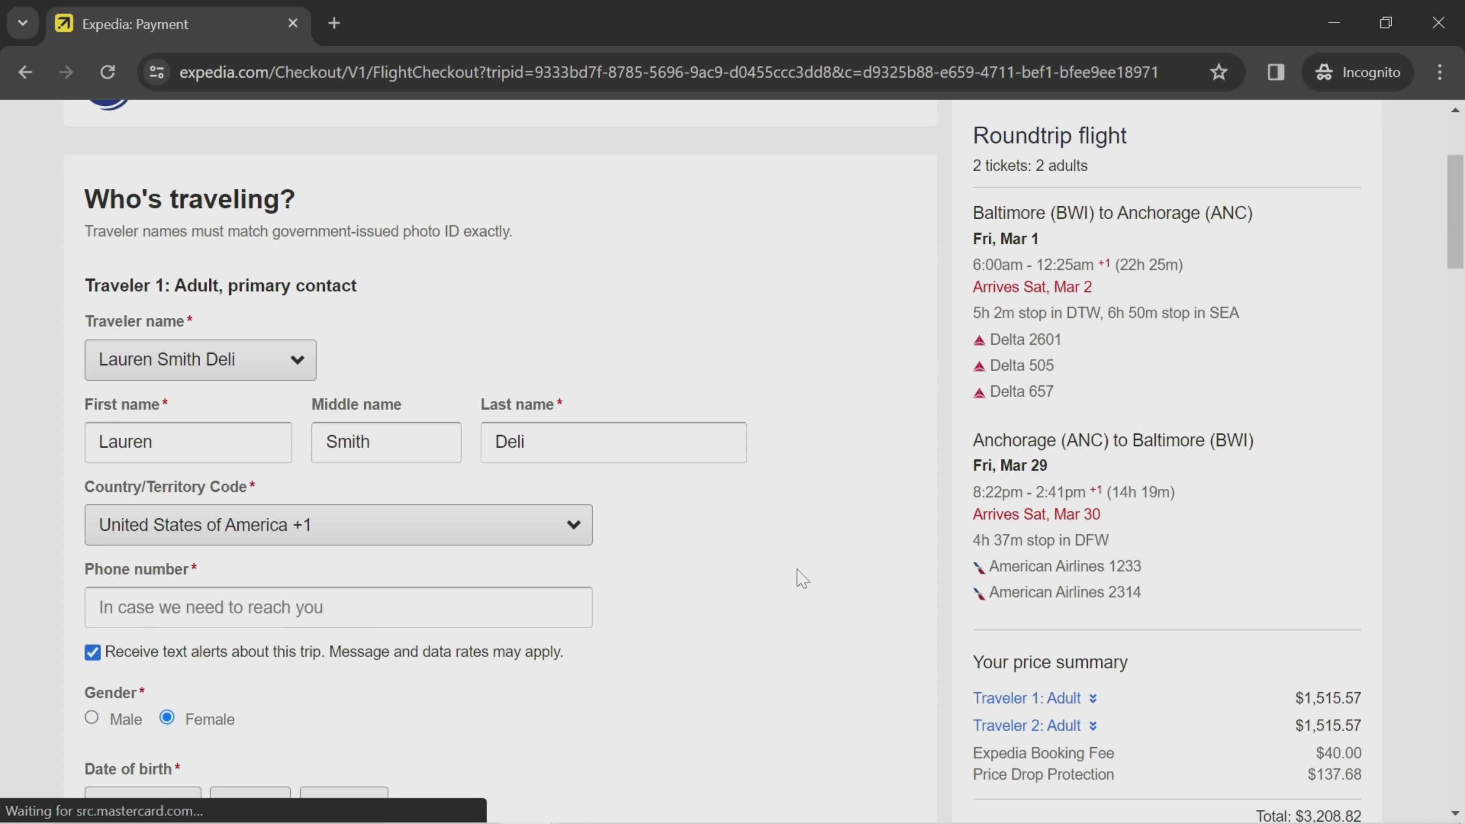Click "4h 37m stop in DFW" text

pyautogui.click(x=1040, y=541)
